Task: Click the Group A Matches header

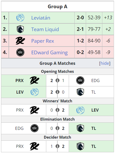Action: pyautogui.click(x=57, y=63)
